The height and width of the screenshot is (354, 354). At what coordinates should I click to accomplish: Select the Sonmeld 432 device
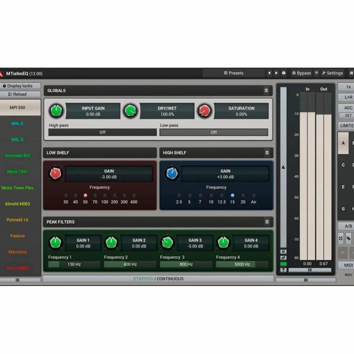(x=17, y=155)
